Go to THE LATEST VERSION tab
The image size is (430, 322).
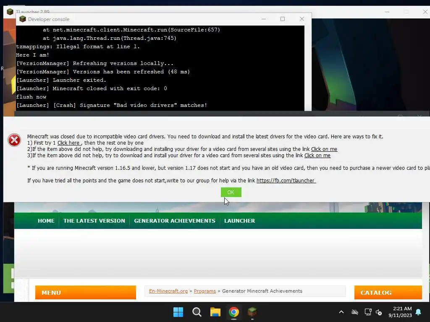pyautogui.click(x=94, y=221)
